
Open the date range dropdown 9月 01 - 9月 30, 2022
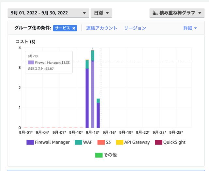[48, 13]
